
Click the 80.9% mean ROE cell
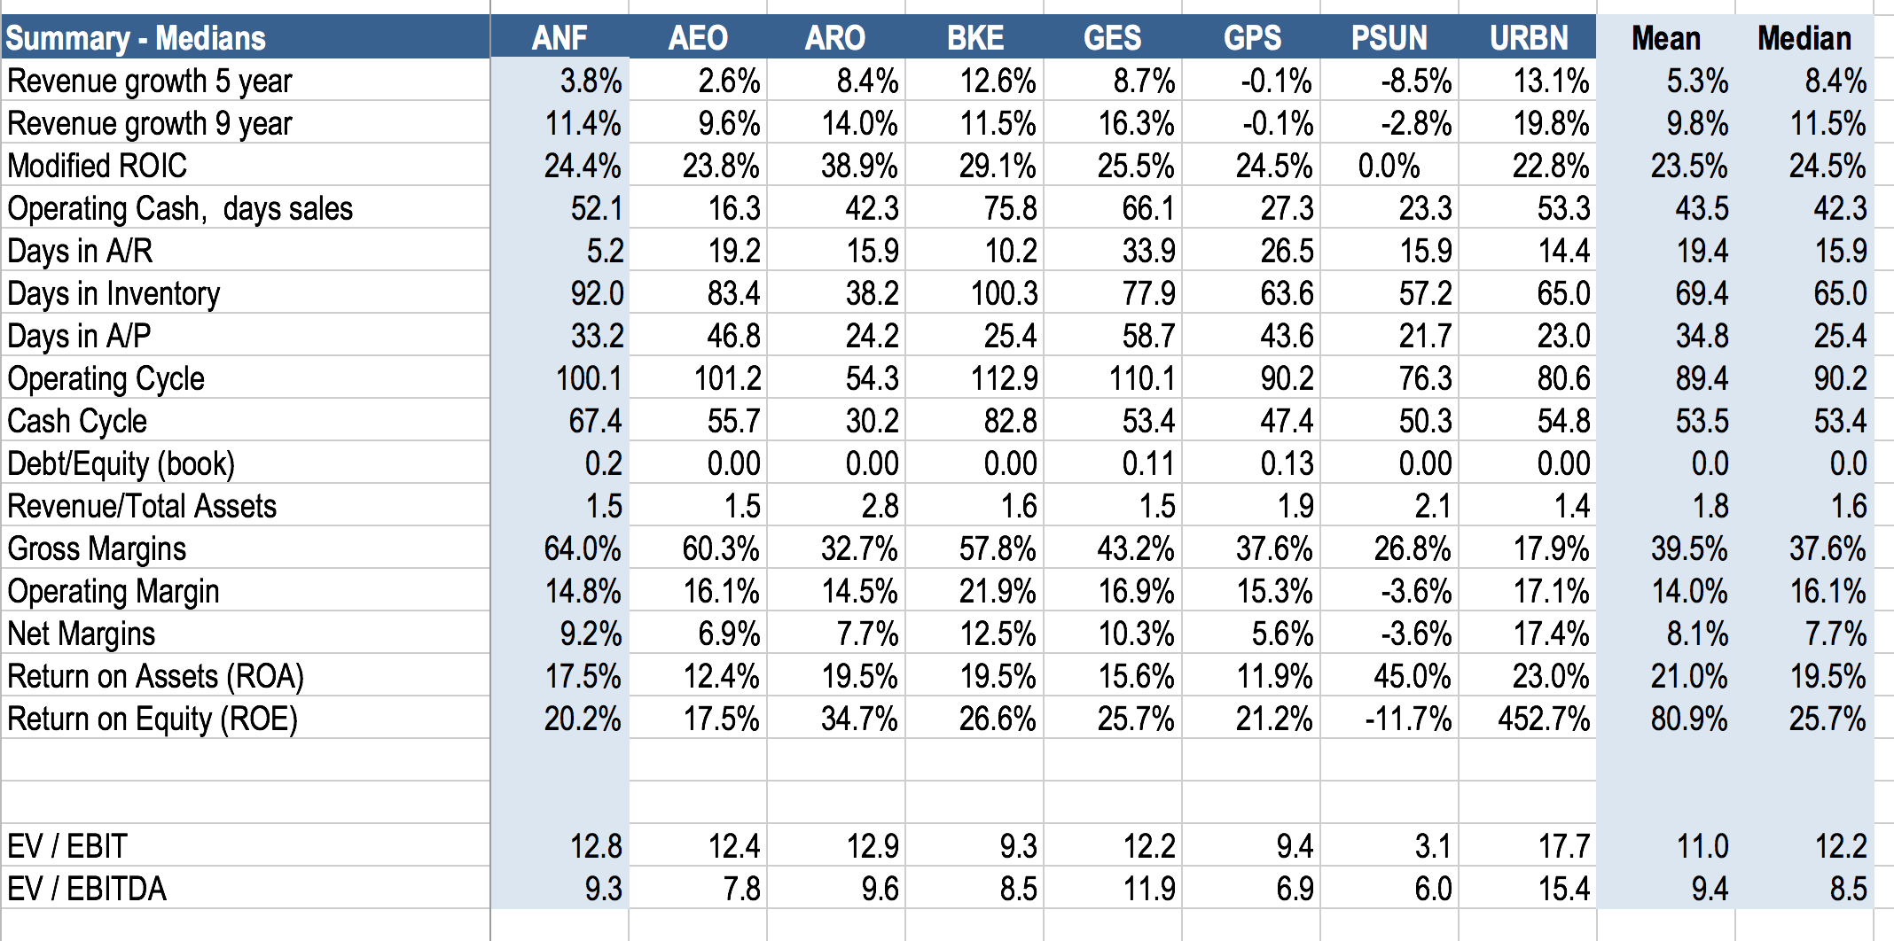click(1688, 719)
